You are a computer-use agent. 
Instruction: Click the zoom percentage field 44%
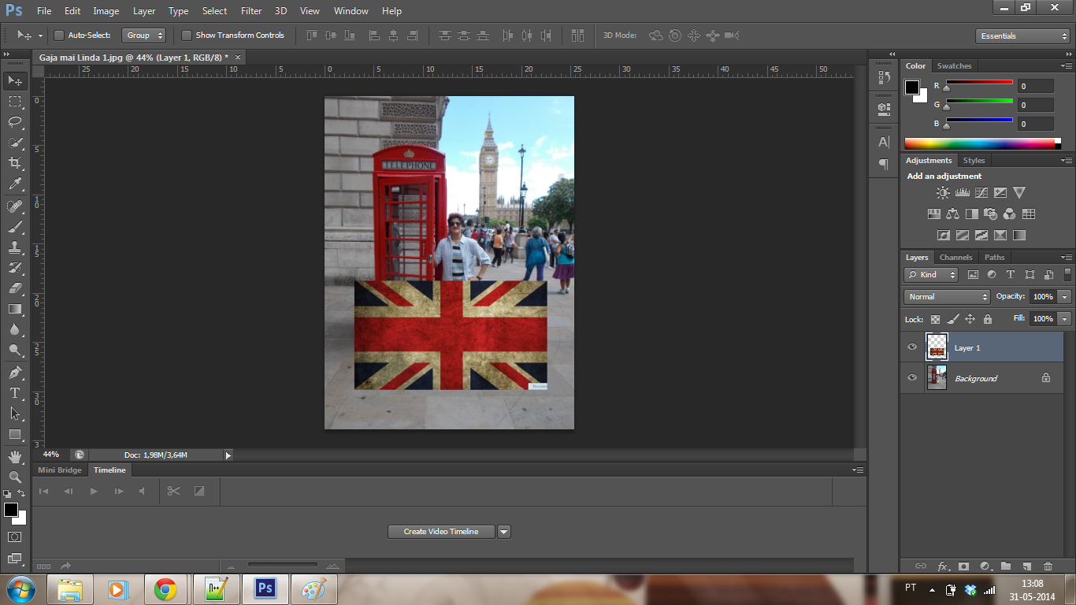[51, 455]
